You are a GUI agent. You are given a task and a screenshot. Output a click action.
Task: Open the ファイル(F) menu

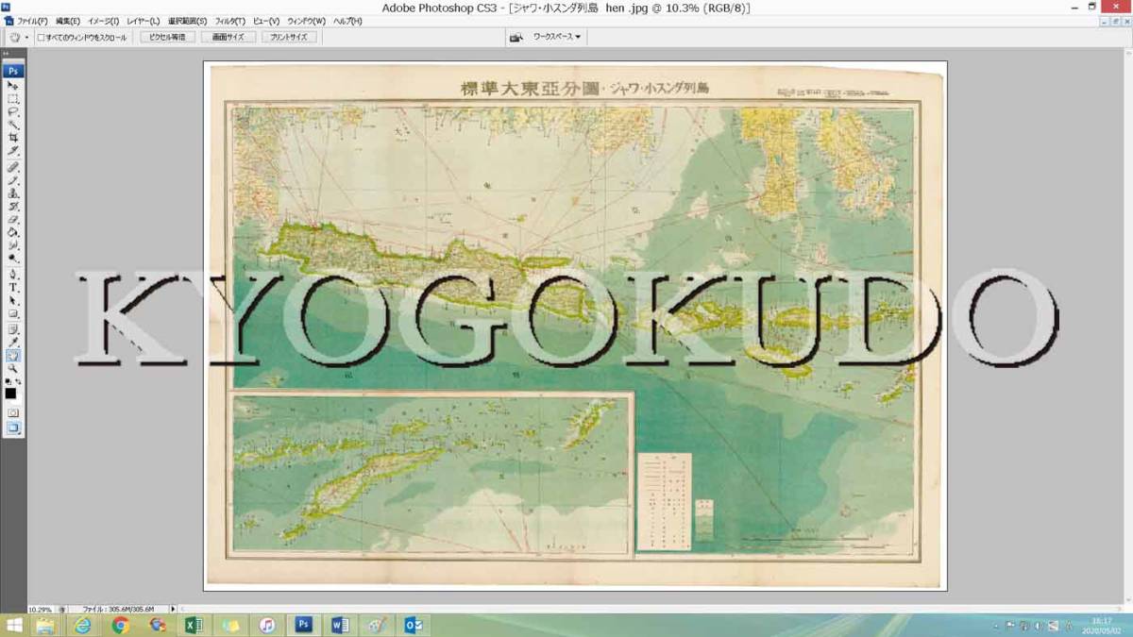32,21
